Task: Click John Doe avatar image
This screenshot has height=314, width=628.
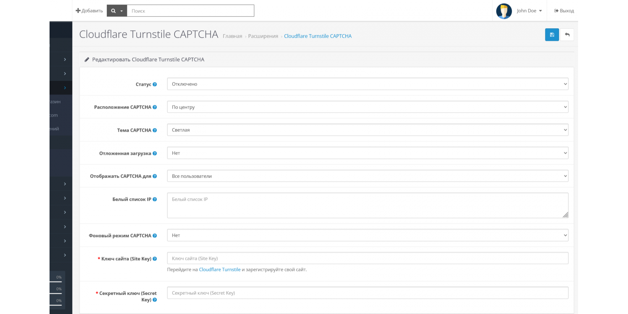Action: tap(504, 11)
